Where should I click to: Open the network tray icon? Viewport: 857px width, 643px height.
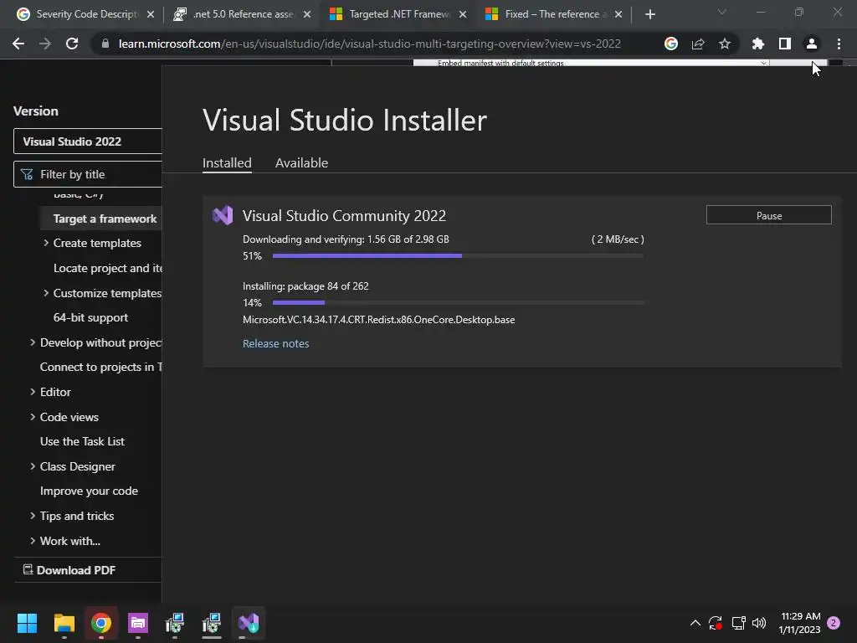click(x=738, y=623)
